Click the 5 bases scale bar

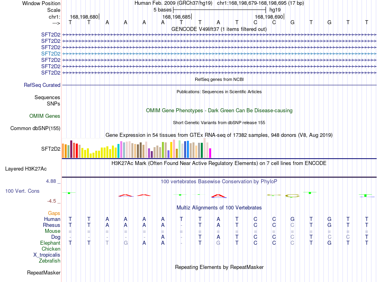point(219,10)
